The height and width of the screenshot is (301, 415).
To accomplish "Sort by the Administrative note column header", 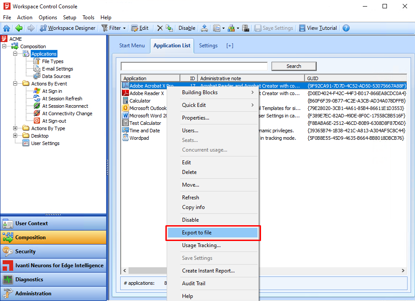I will tap(251, 78).
